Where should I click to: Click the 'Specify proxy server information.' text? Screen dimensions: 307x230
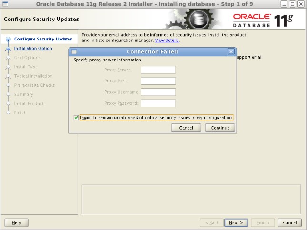(x=108, y=60)
